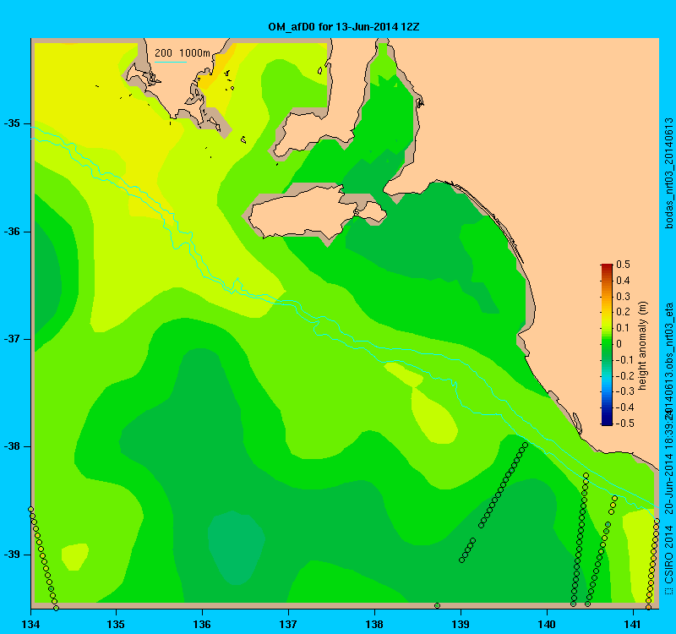Click longitude axis label "140"

[x=547, y=624]
